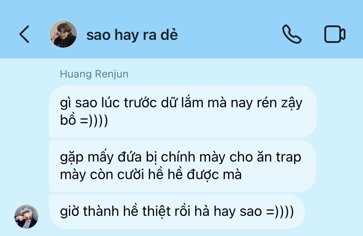Open the group avatar in the header
363x236 pixels.
coord(63,34)
